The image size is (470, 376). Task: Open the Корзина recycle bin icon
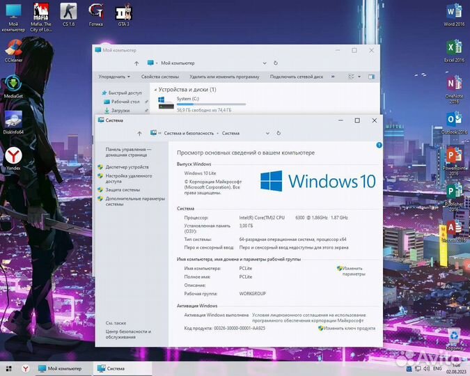(455, 339)
